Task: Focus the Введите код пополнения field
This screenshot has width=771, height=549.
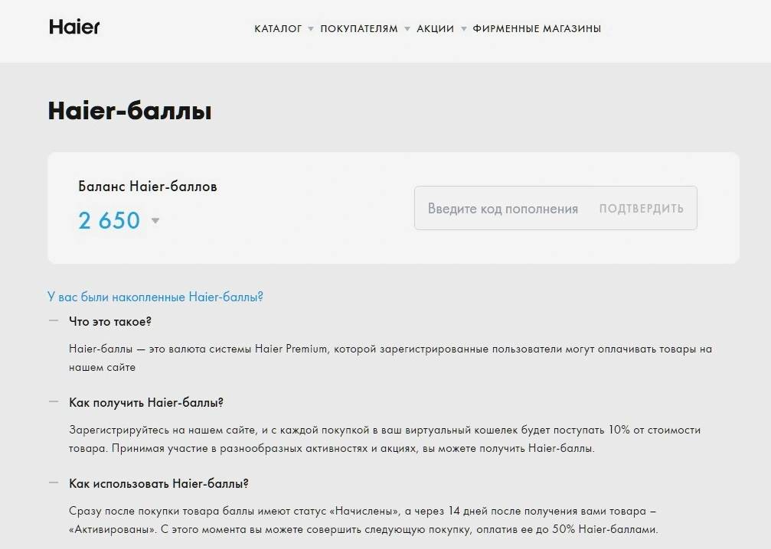Action: click(x=502, y=208)
